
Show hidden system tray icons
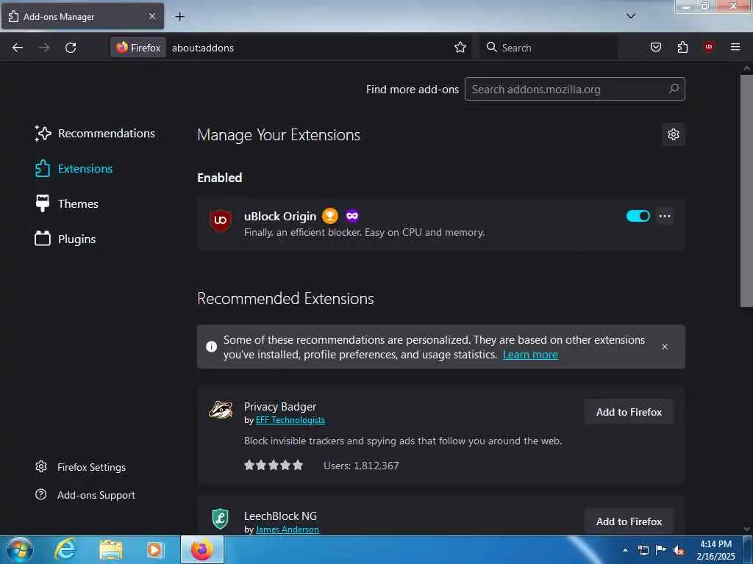[x=625, y=550]
